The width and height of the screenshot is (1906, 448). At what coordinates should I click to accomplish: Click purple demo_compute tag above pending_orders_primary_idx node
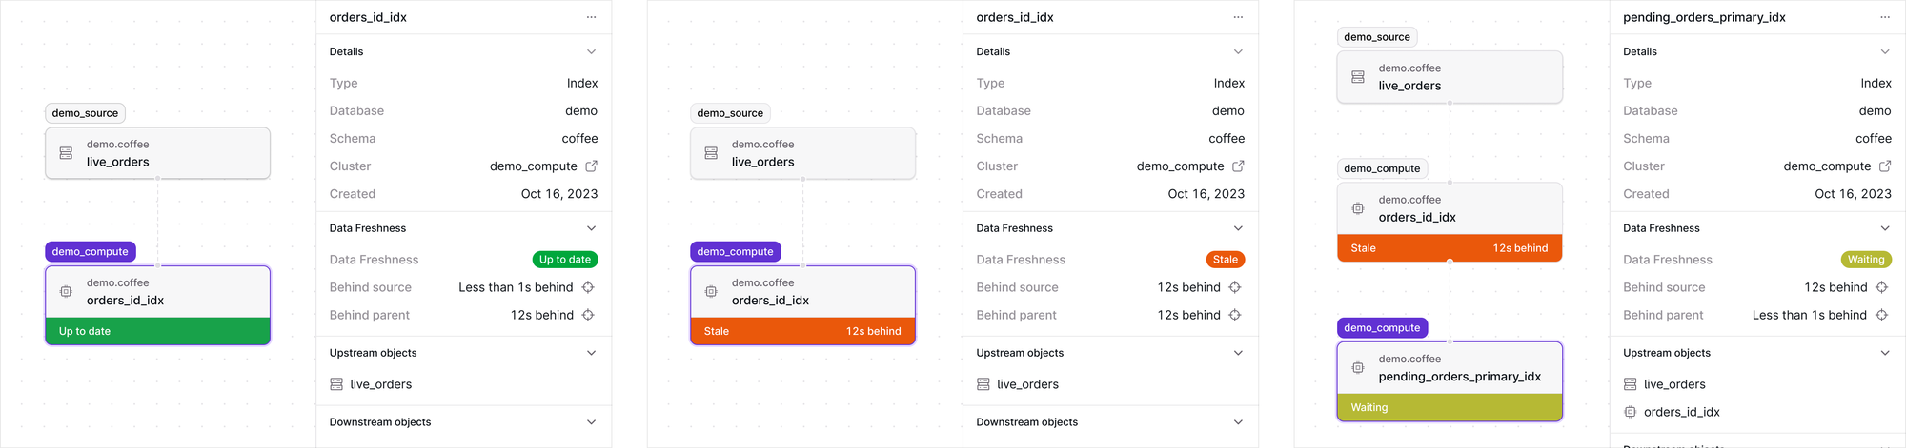point(1381,328)
